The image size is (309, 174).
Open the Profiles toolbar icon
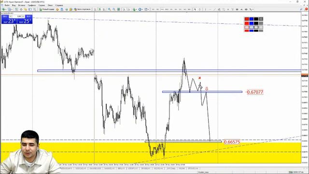click(x=9, y=9)
